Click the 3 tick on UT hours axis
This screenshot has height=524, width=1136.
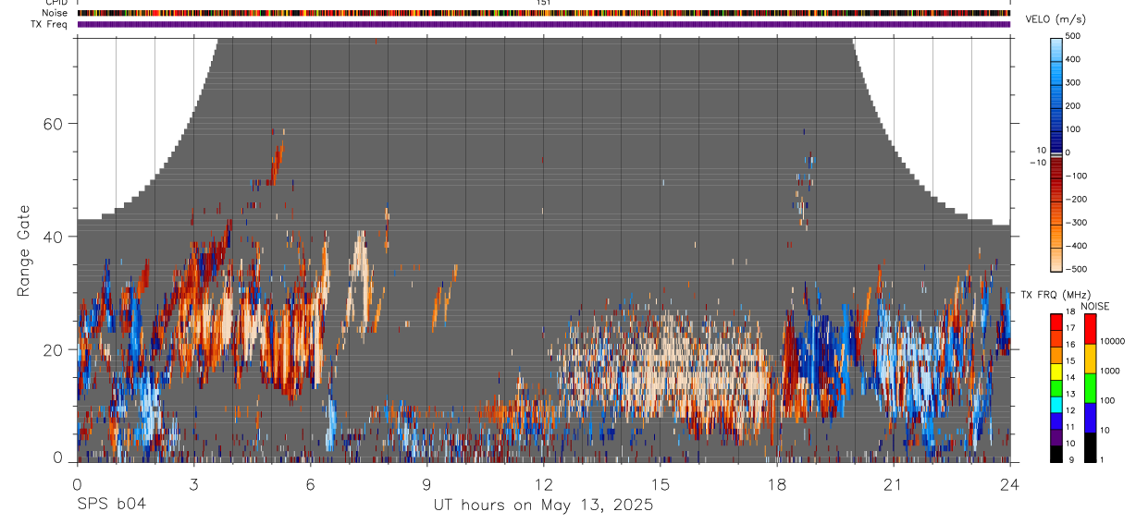193,484
